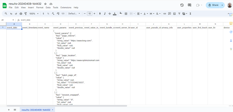The height and width of the screenshot is (112, 233).
Task: Open vertical align dropdown
Action: (x=146, y=14)
